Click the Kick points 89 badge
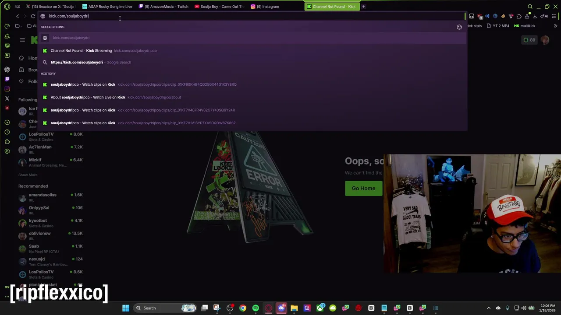Image resolution: width=561 pixels, height=315 pixels. point(529,40)
